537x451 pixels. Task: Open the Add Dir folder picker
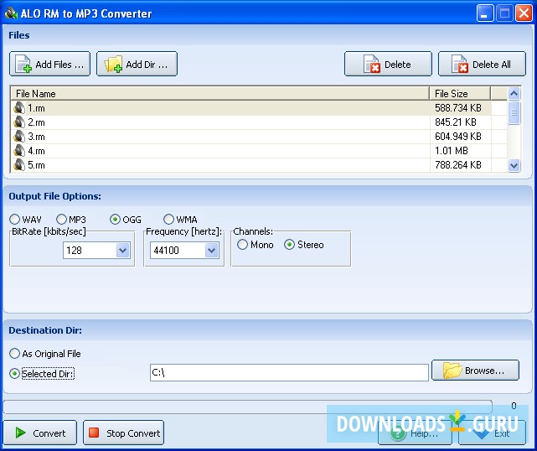pos(137,64)
